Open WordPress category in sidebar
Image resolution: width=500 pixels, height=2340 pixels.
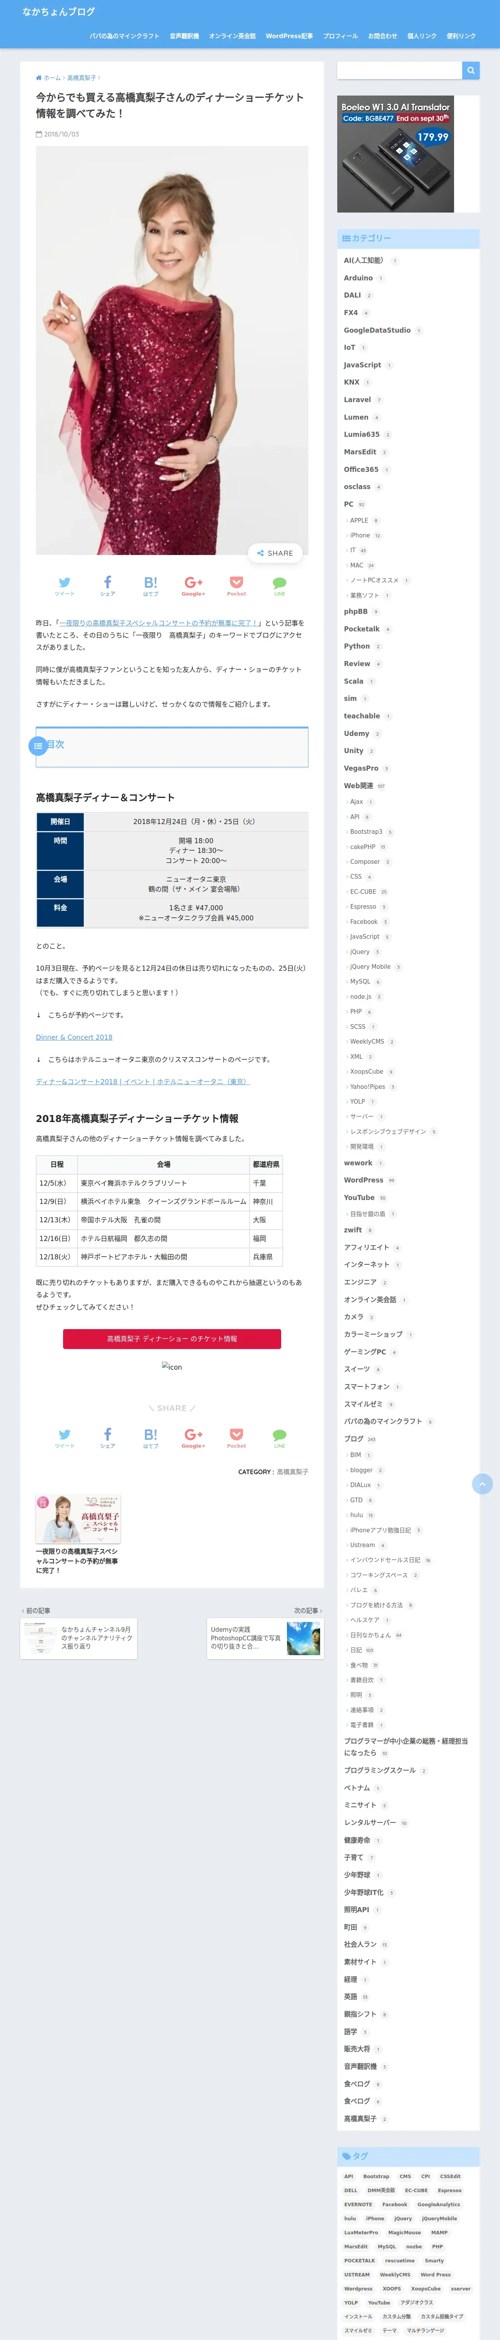pyautogui.click(x=363, y=1180)
